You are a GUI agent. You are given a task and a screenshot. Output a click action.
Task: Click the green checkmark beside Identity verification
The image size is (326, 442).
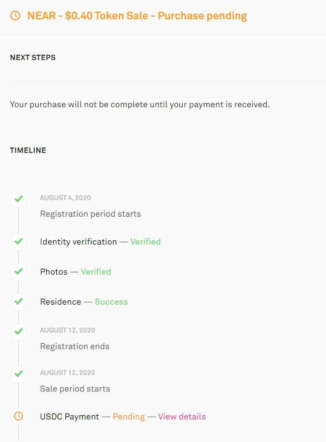pyautogui.click(x=19, y=241)
